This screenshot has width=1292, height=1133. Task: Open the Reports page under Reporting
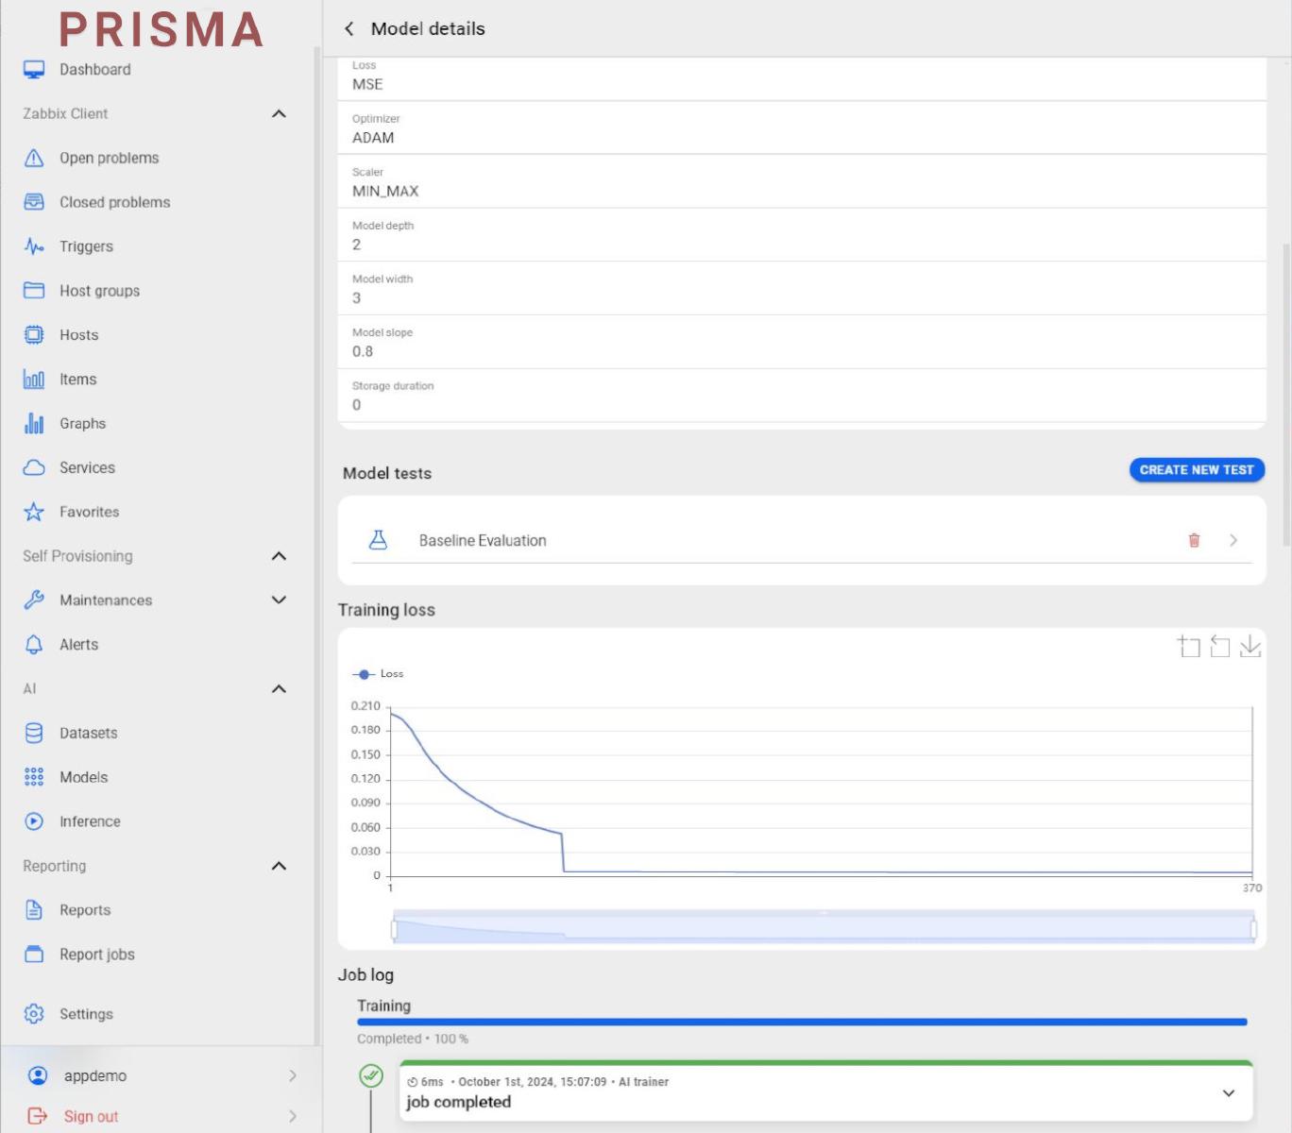click(x=86, y=909)
